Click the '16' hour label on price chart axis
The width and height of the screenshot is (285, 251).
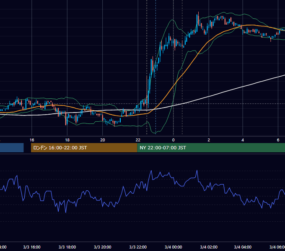[x=32, y=140]
